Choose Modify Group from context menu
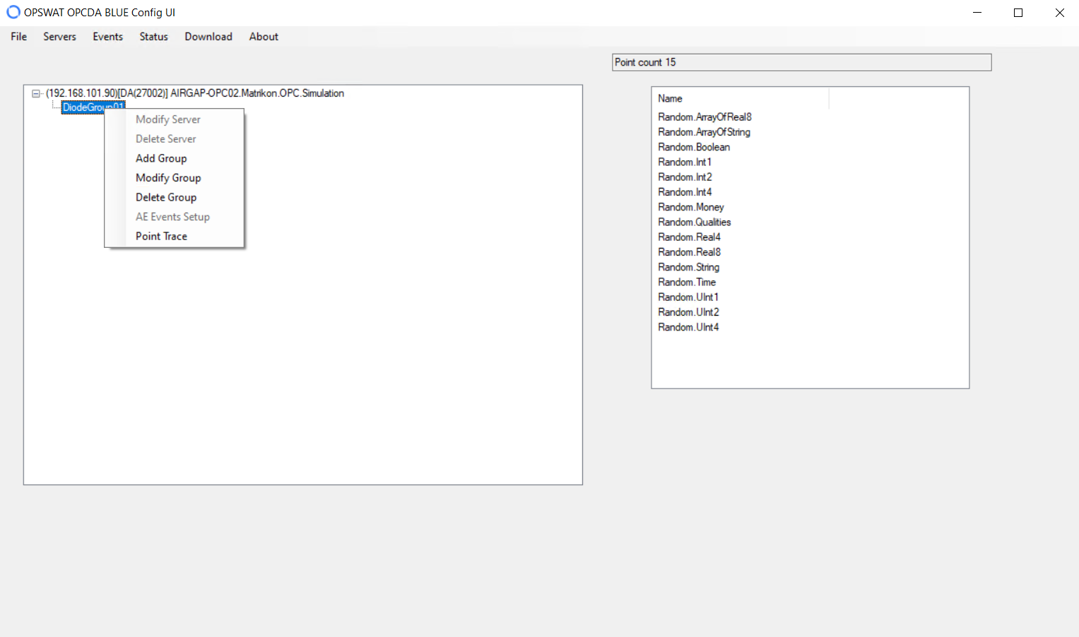The height and width of the screenshot is (637, 1079). pos(174,178)
